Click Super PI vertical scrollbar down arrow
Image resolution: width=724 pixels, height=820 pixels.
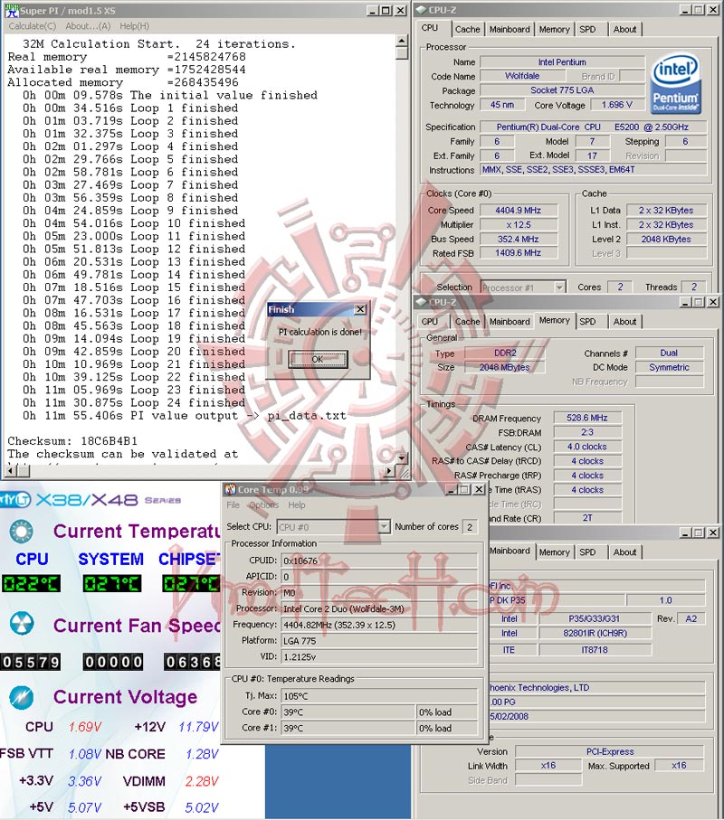(402, 458)
